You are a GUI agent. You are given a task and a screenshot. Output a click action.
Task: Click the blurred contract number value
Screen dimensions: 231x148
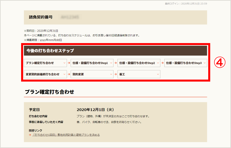point(70,17)
